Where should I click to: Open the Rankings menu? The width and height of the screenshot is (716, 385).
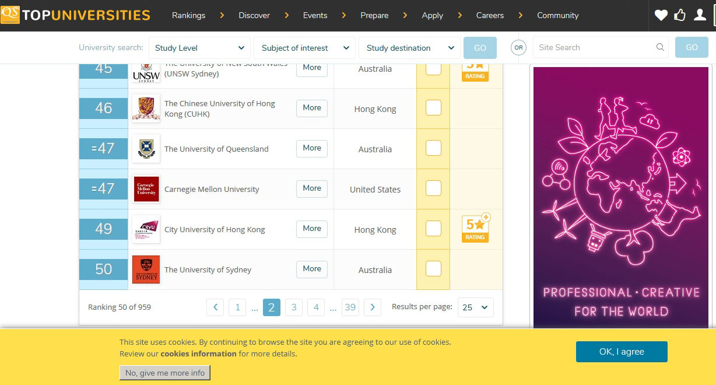coord(188,15)
